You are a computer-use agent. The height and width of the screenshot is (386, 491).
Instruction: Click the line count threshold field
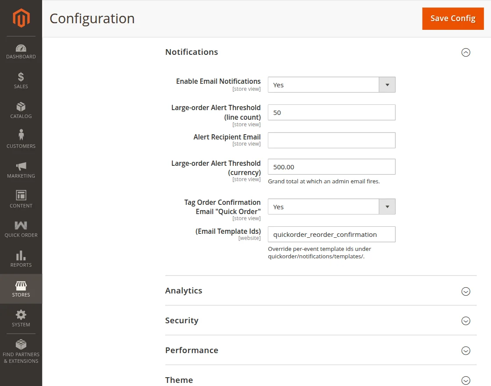[331, 112]
